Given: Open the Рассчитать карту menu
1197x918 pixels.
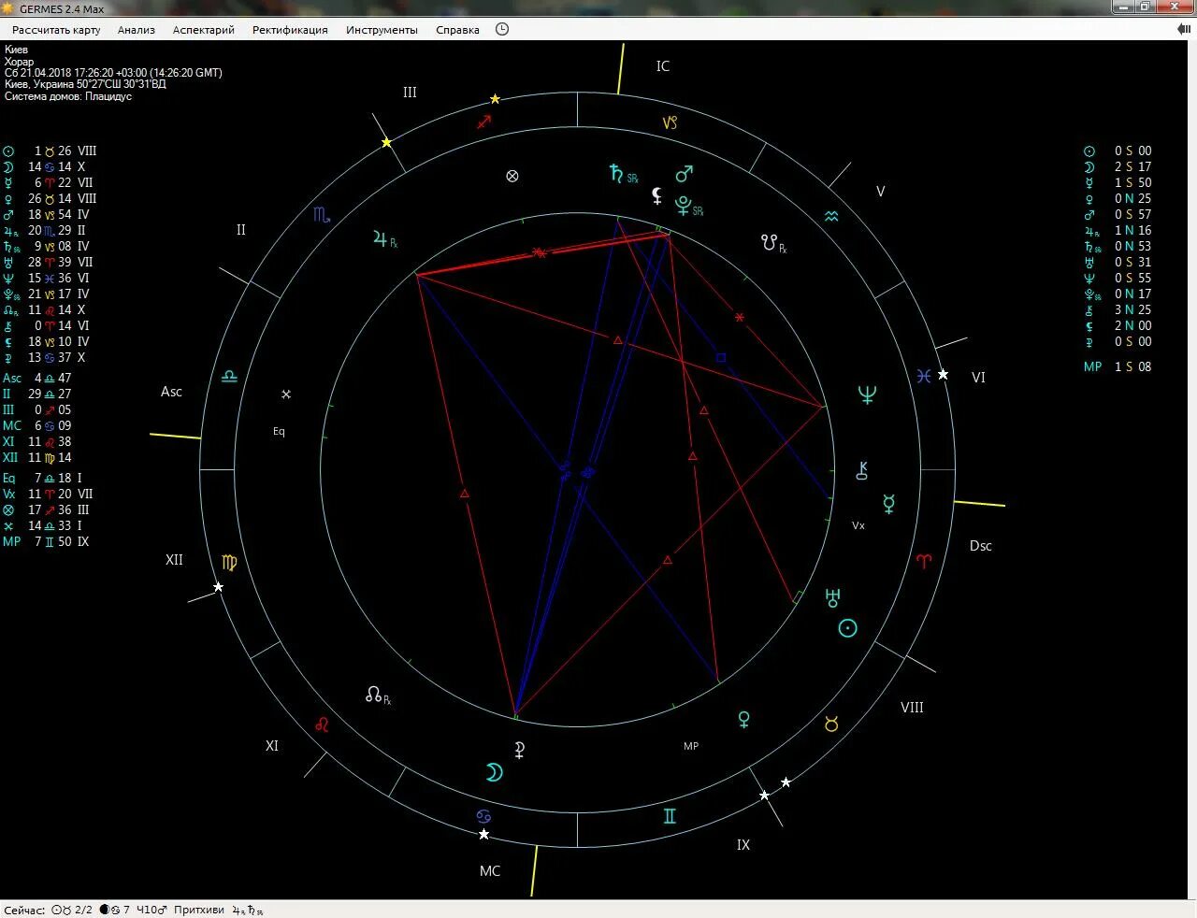Looking at the screenshot, I should (56, 30).
